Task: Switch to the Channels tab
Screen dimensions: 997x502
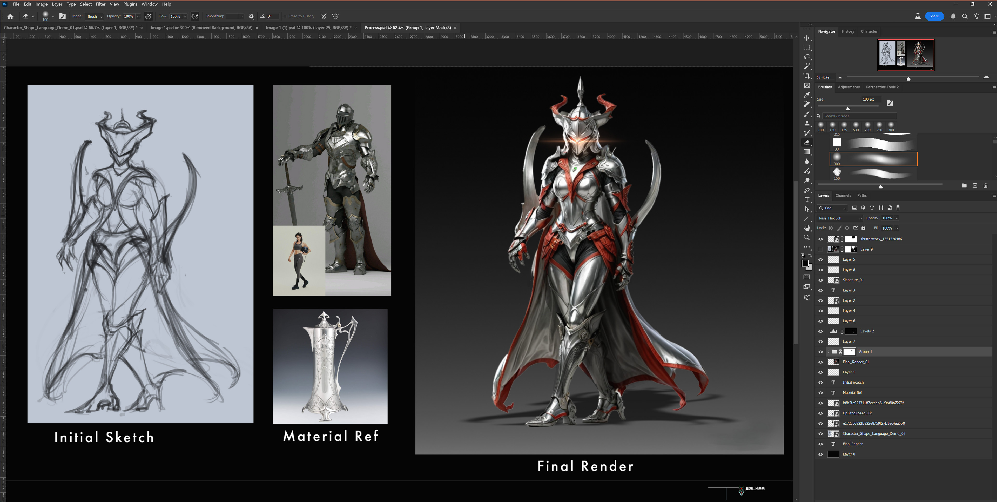Action: pos(843,196)
